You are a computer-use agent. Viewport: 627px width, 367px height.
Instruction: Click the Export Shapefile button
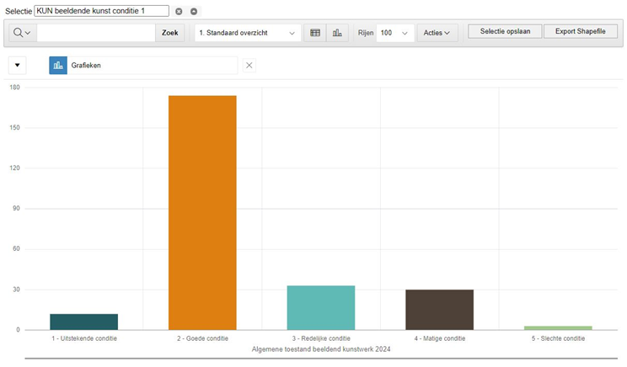(x=581, y=31)
